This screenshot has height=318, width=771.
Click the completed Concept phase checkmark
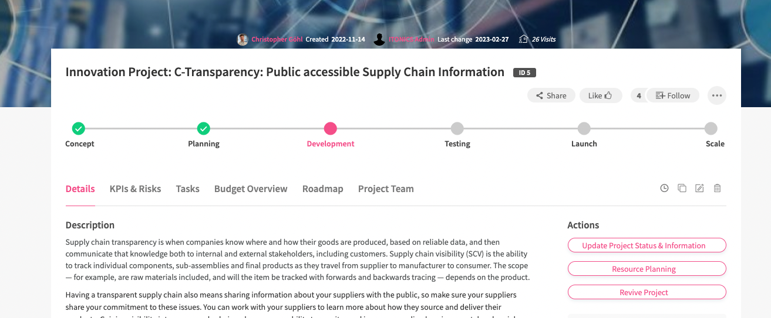78,128
